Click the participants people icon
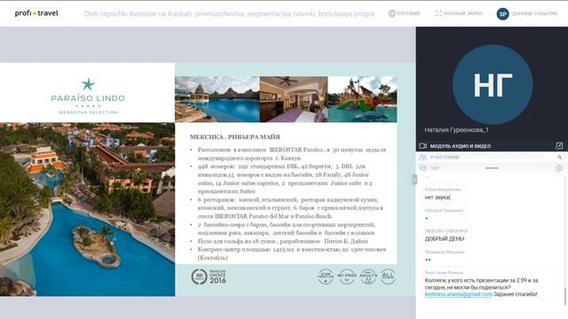568x319 pixels. coord(422,157)
